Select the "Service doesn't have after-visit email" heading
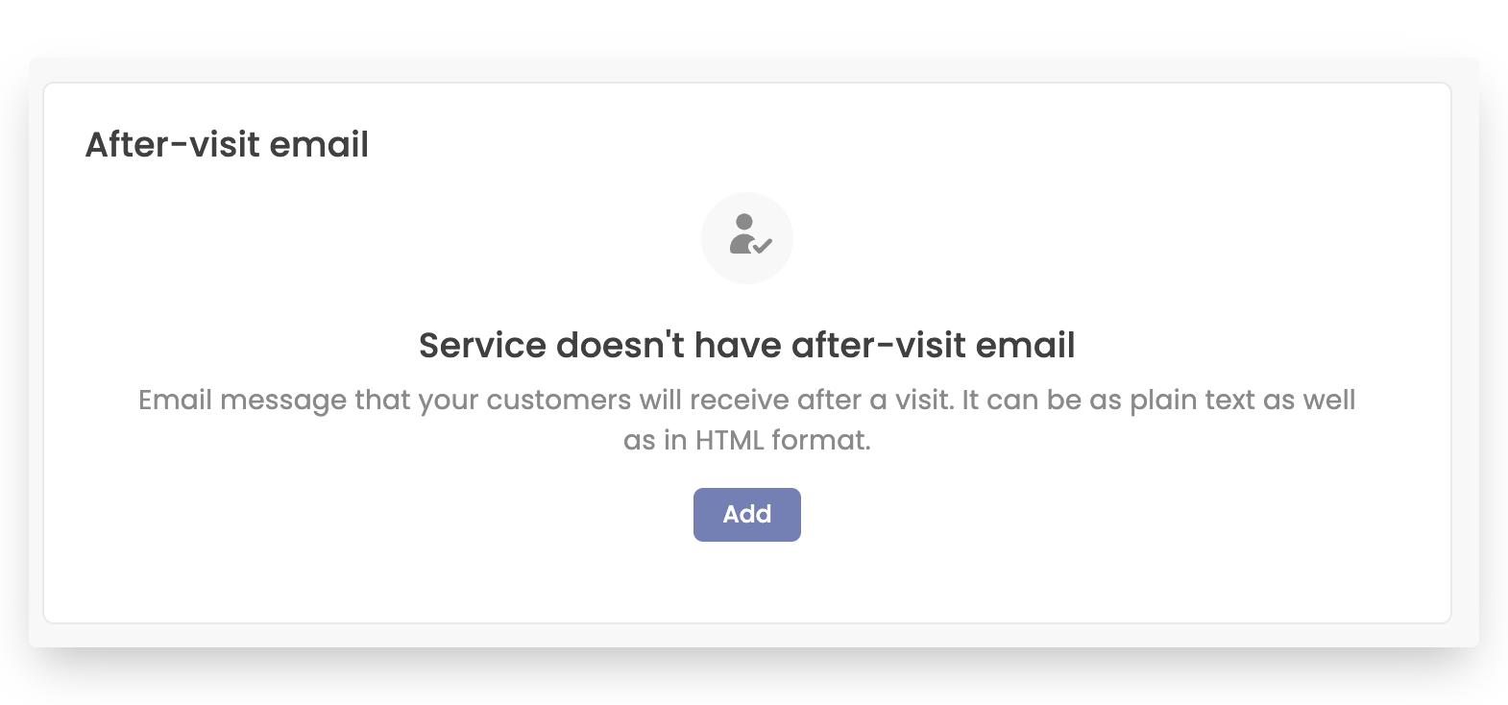 746,345
